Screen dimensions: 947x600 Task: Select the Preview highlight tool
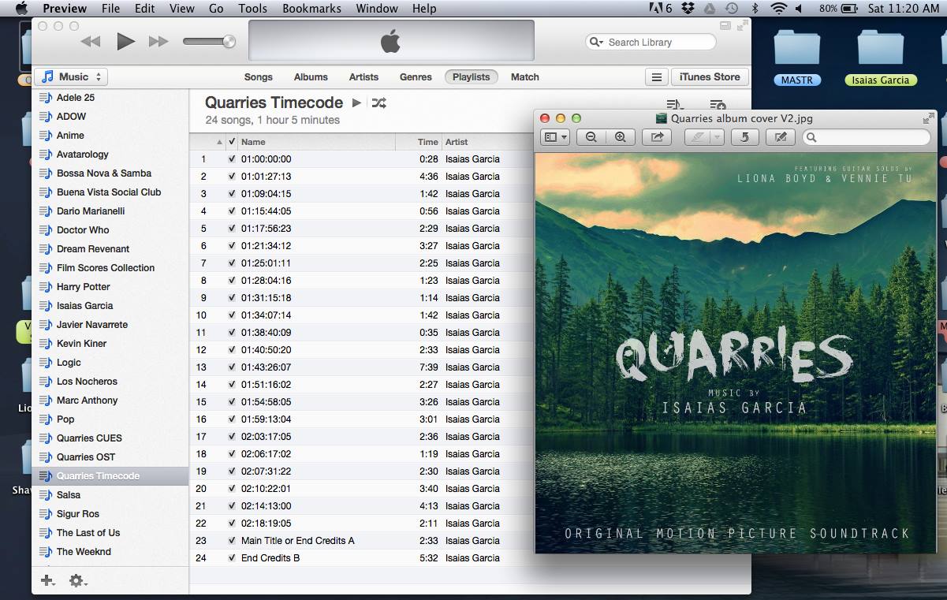(697, 137)
